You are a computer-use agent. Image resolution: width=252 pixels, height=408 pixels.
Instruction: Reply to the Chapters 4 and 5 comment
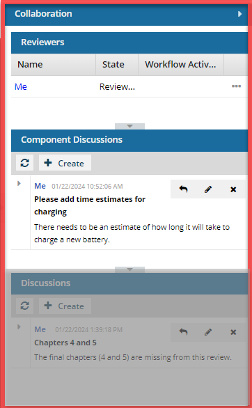pos(183,332)
